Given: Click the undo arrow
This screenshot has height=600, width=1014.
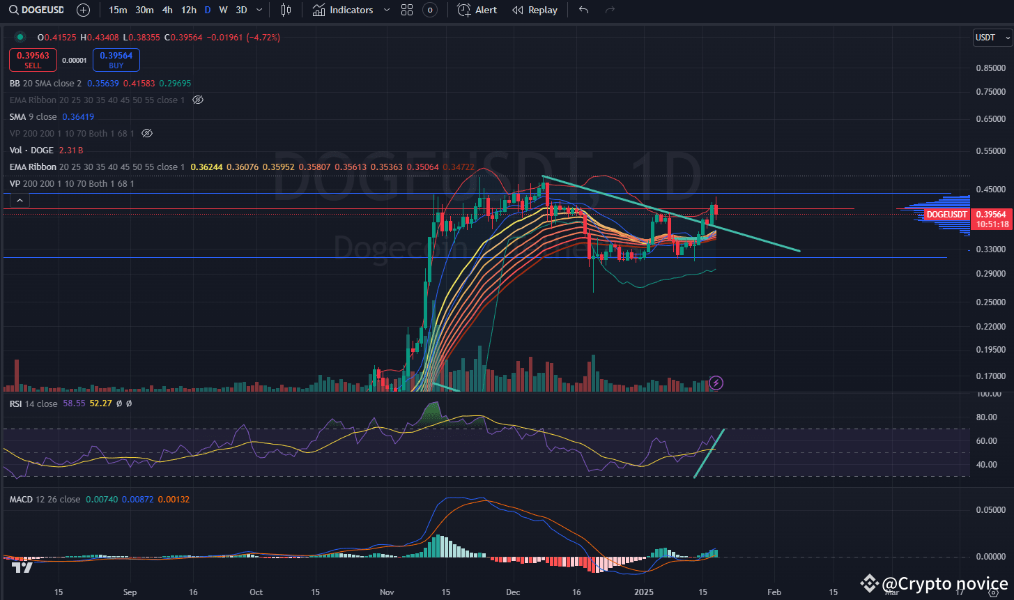Looking at the screenshot, I should pyautogui.click(x=583, y=10).
